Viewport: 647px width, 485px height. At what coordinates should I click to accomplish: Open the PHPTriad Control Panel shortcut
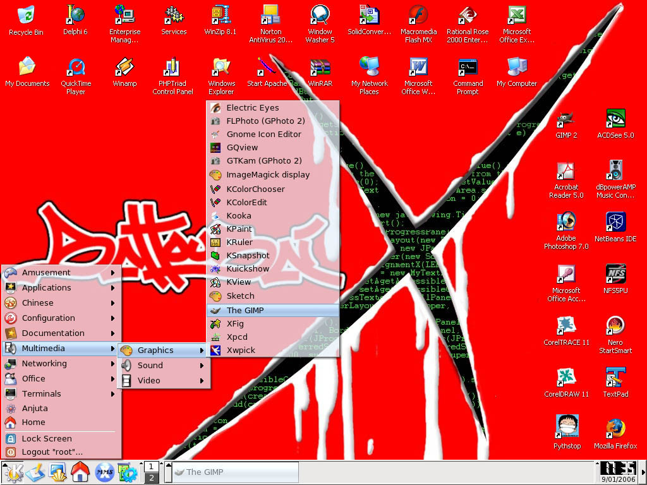coord(172,76)
